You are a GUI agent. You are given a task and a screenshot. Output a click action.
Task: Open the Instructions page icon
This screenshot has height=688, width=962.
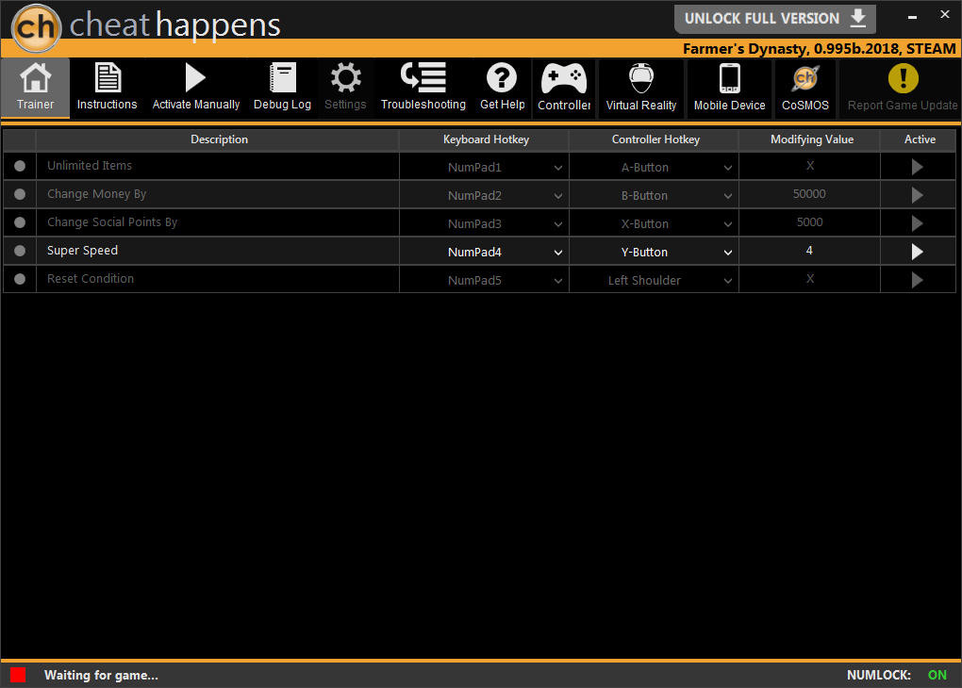108,78
